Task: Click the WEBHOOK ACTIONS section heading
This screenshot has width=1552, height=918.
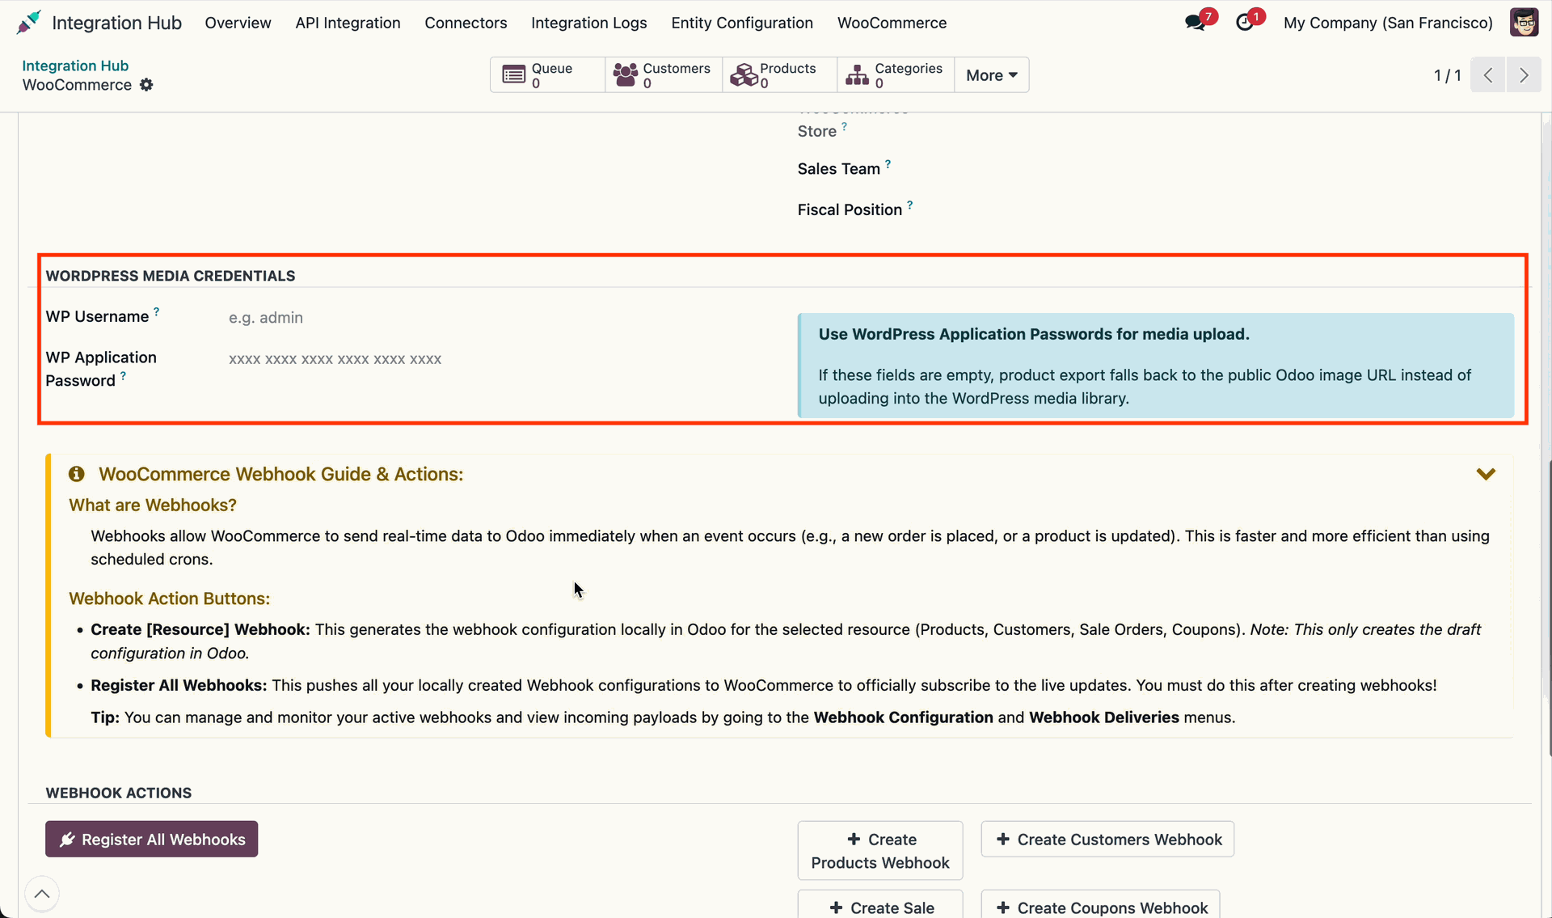Action: click(119, 793)
